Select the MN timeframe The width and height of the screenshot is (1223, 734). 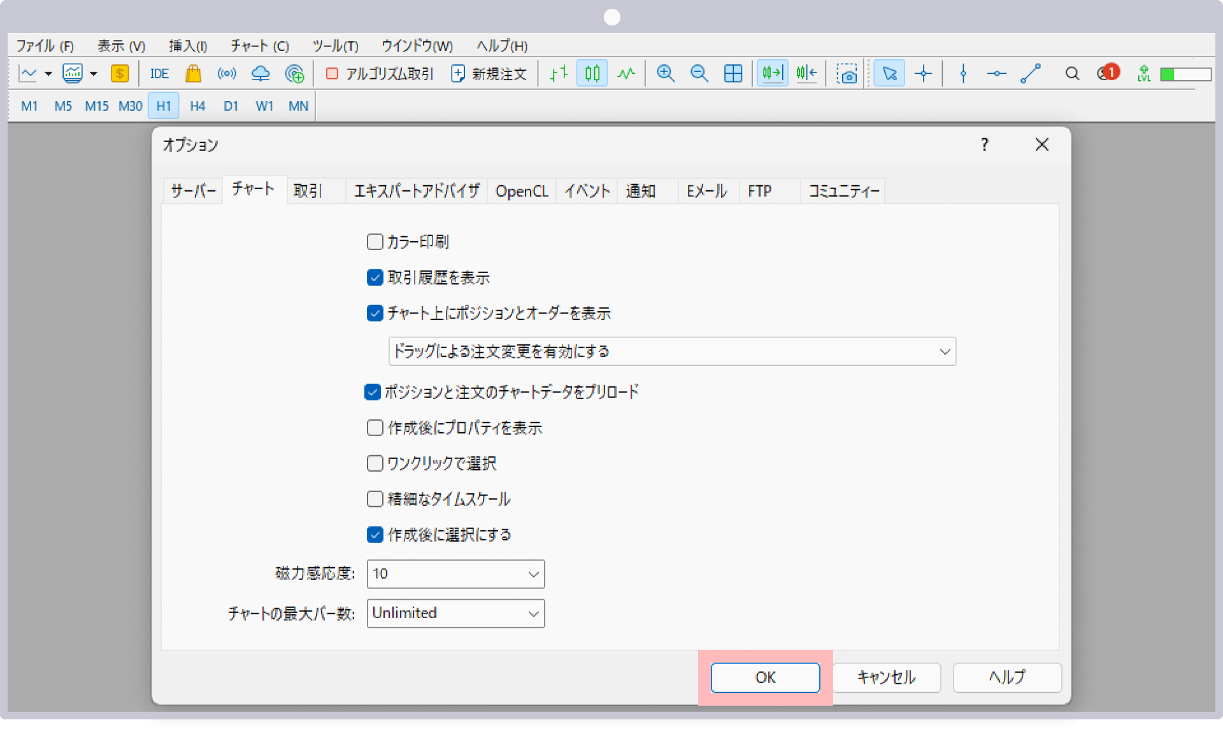[x=298, y=106]
